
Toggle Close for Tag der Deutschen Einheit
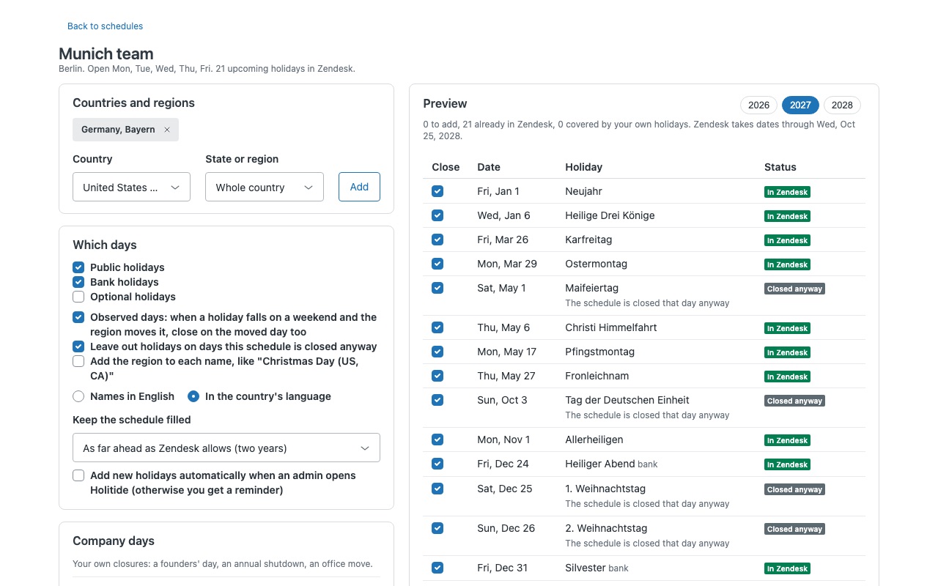tap(437, 400)
